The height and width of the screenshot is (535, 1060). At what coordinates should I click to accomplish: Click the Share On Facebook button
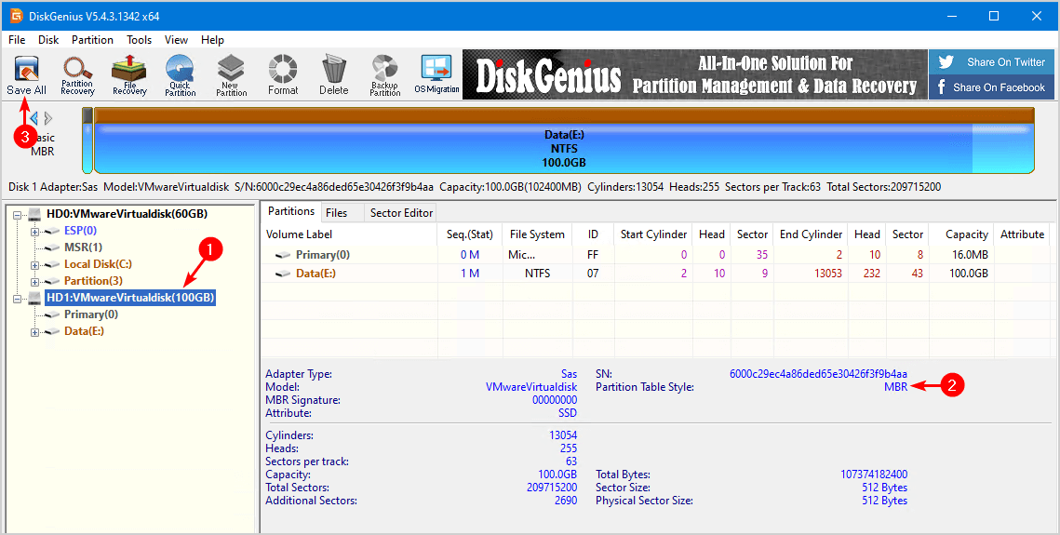(991, 87)
